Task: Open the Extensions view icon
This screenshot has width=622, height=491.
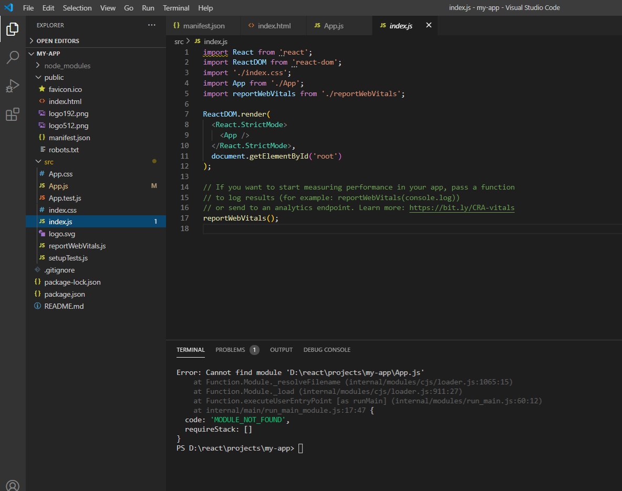Action: click(13, 114)
